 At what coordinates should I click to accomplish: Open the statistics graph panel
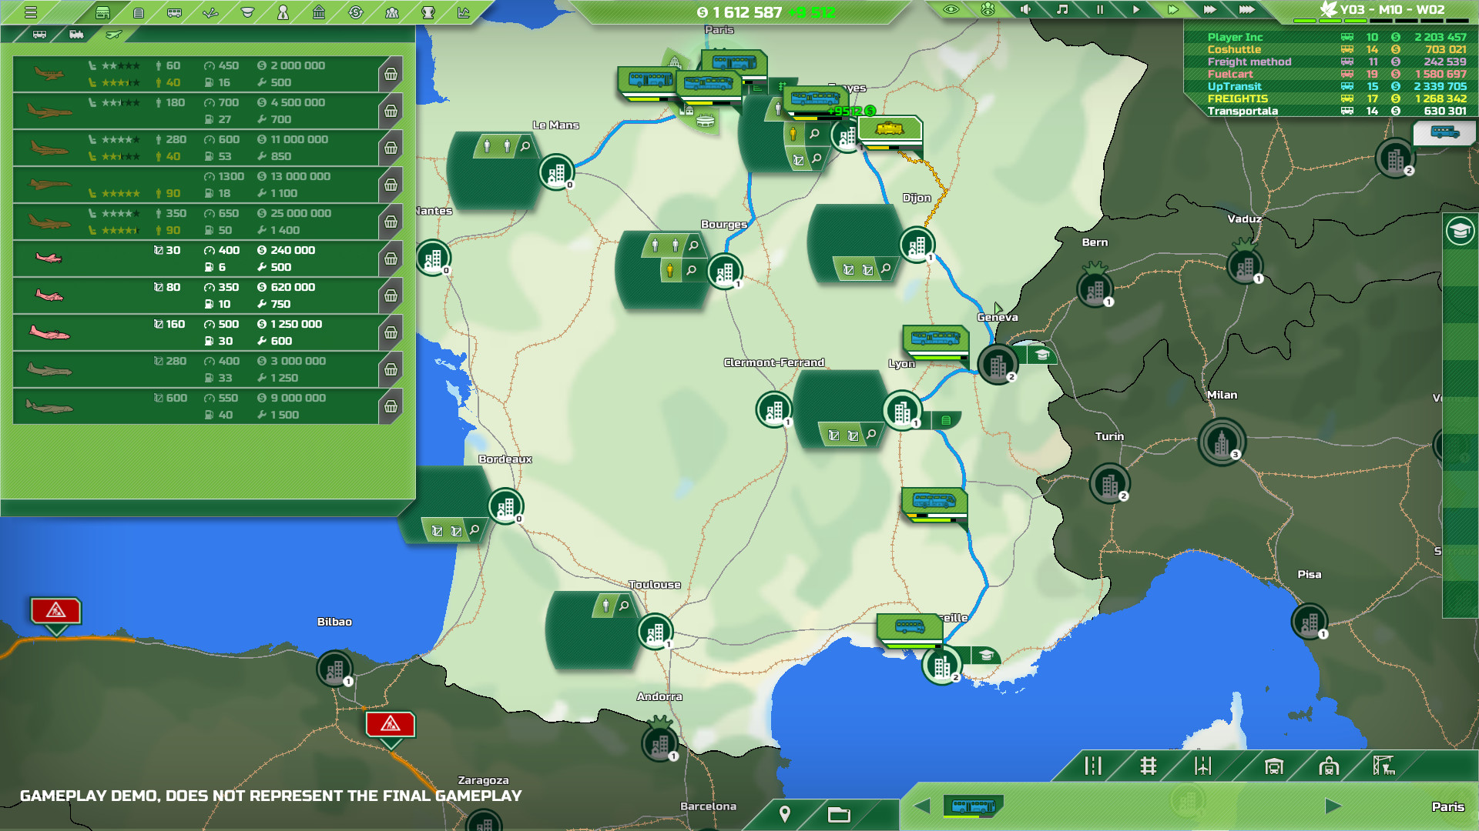pyautogui.click(x=464, y=12)
